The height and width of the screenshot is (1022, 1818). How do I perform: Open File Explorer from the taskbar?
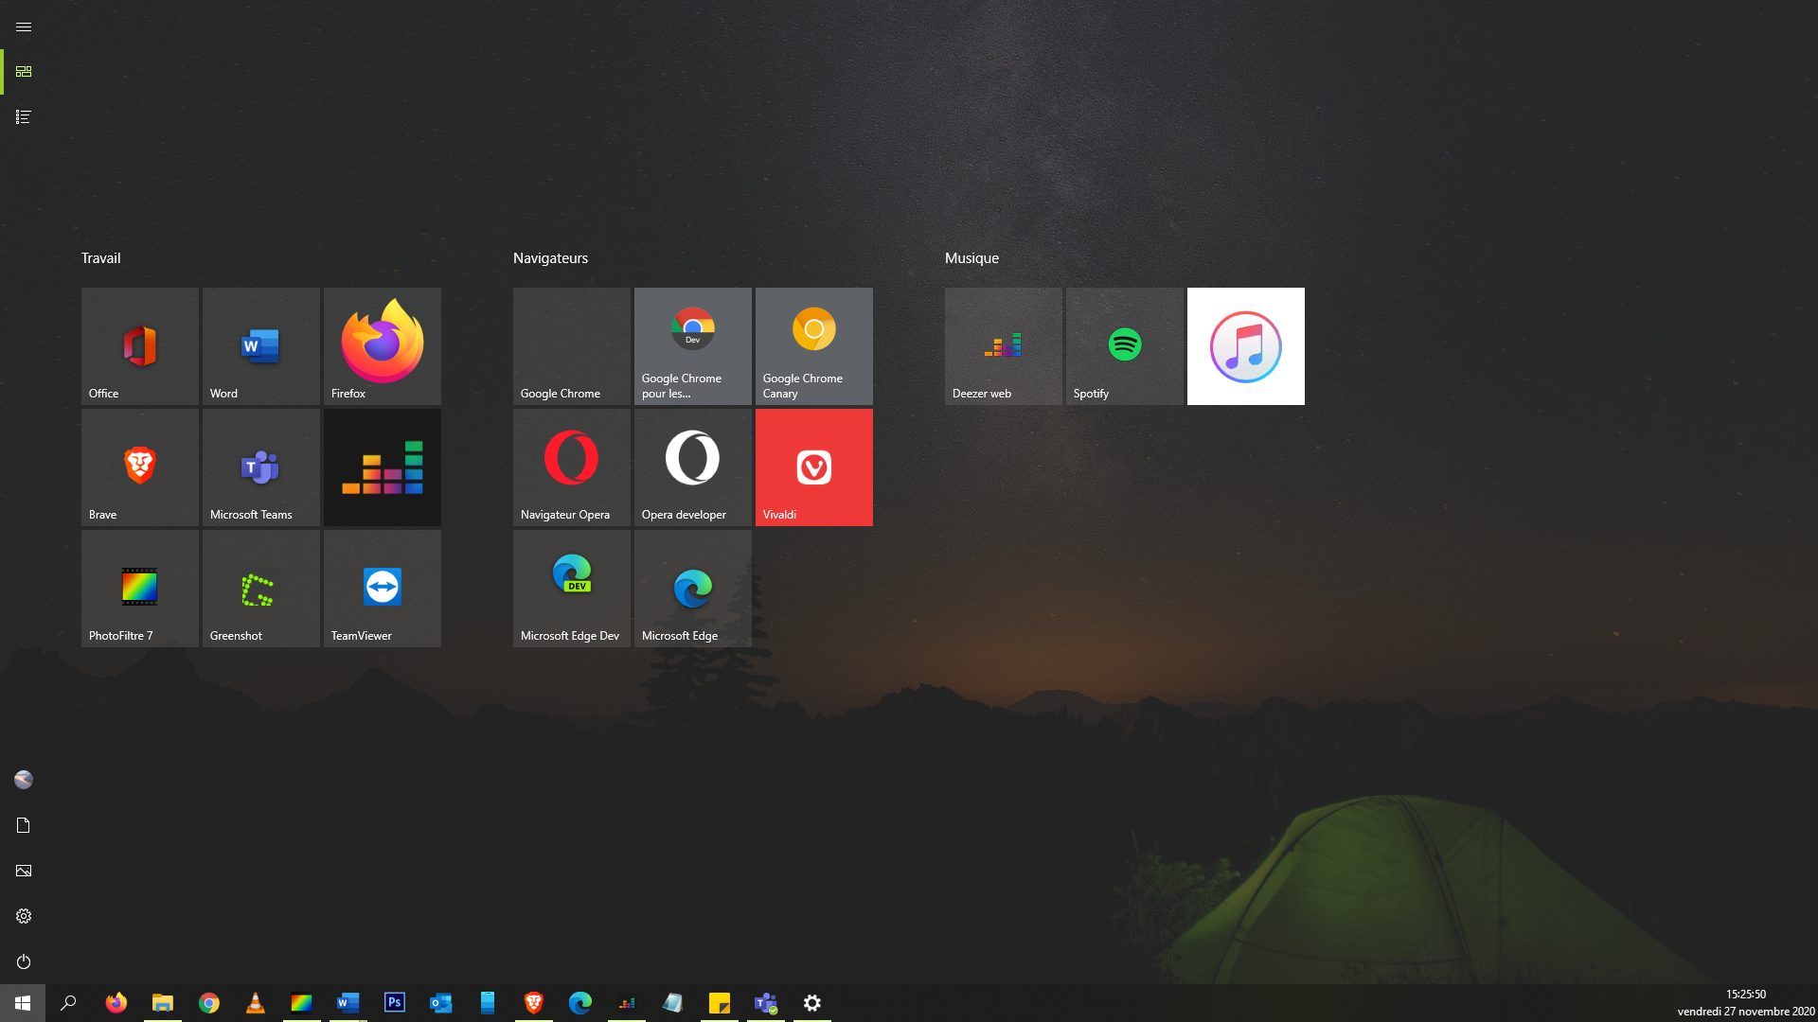[162, 1003]
